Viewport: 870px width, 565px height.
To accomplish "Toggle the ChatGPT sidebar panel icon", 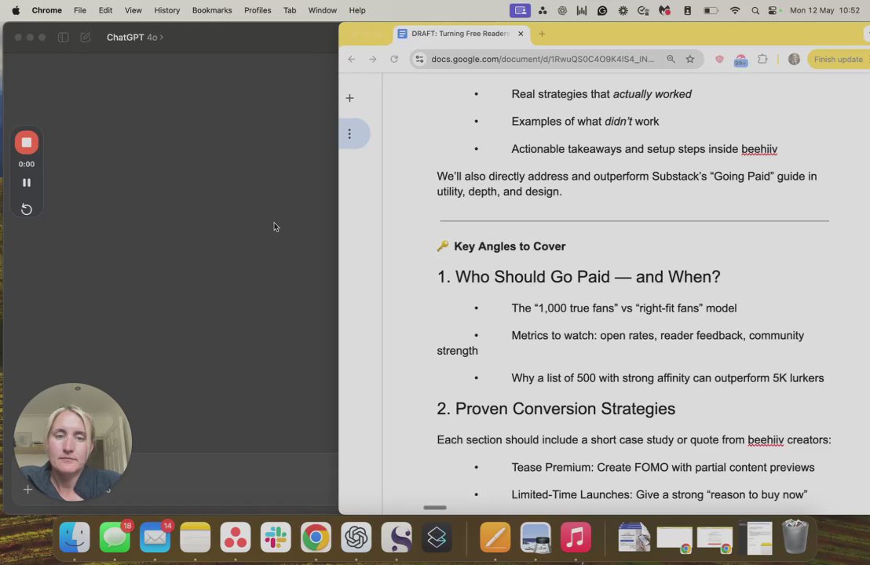I will click(x=64, y=37).
